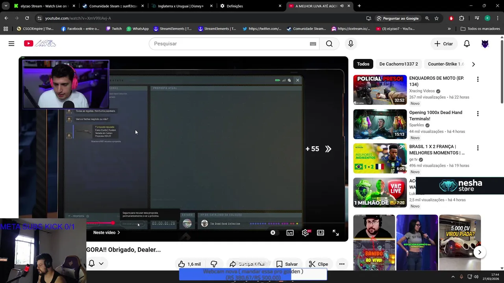Viewport: 504px width, 283px height.
Task: Open a new browser tab
Action: pos(359,6)
